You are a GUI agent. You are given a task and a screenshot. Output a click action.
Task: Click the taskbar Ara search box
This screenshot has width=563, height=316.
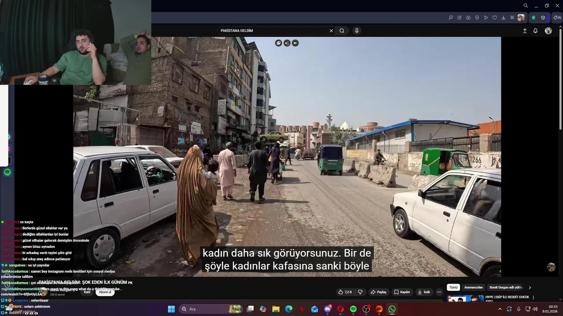tap(210, 309)
